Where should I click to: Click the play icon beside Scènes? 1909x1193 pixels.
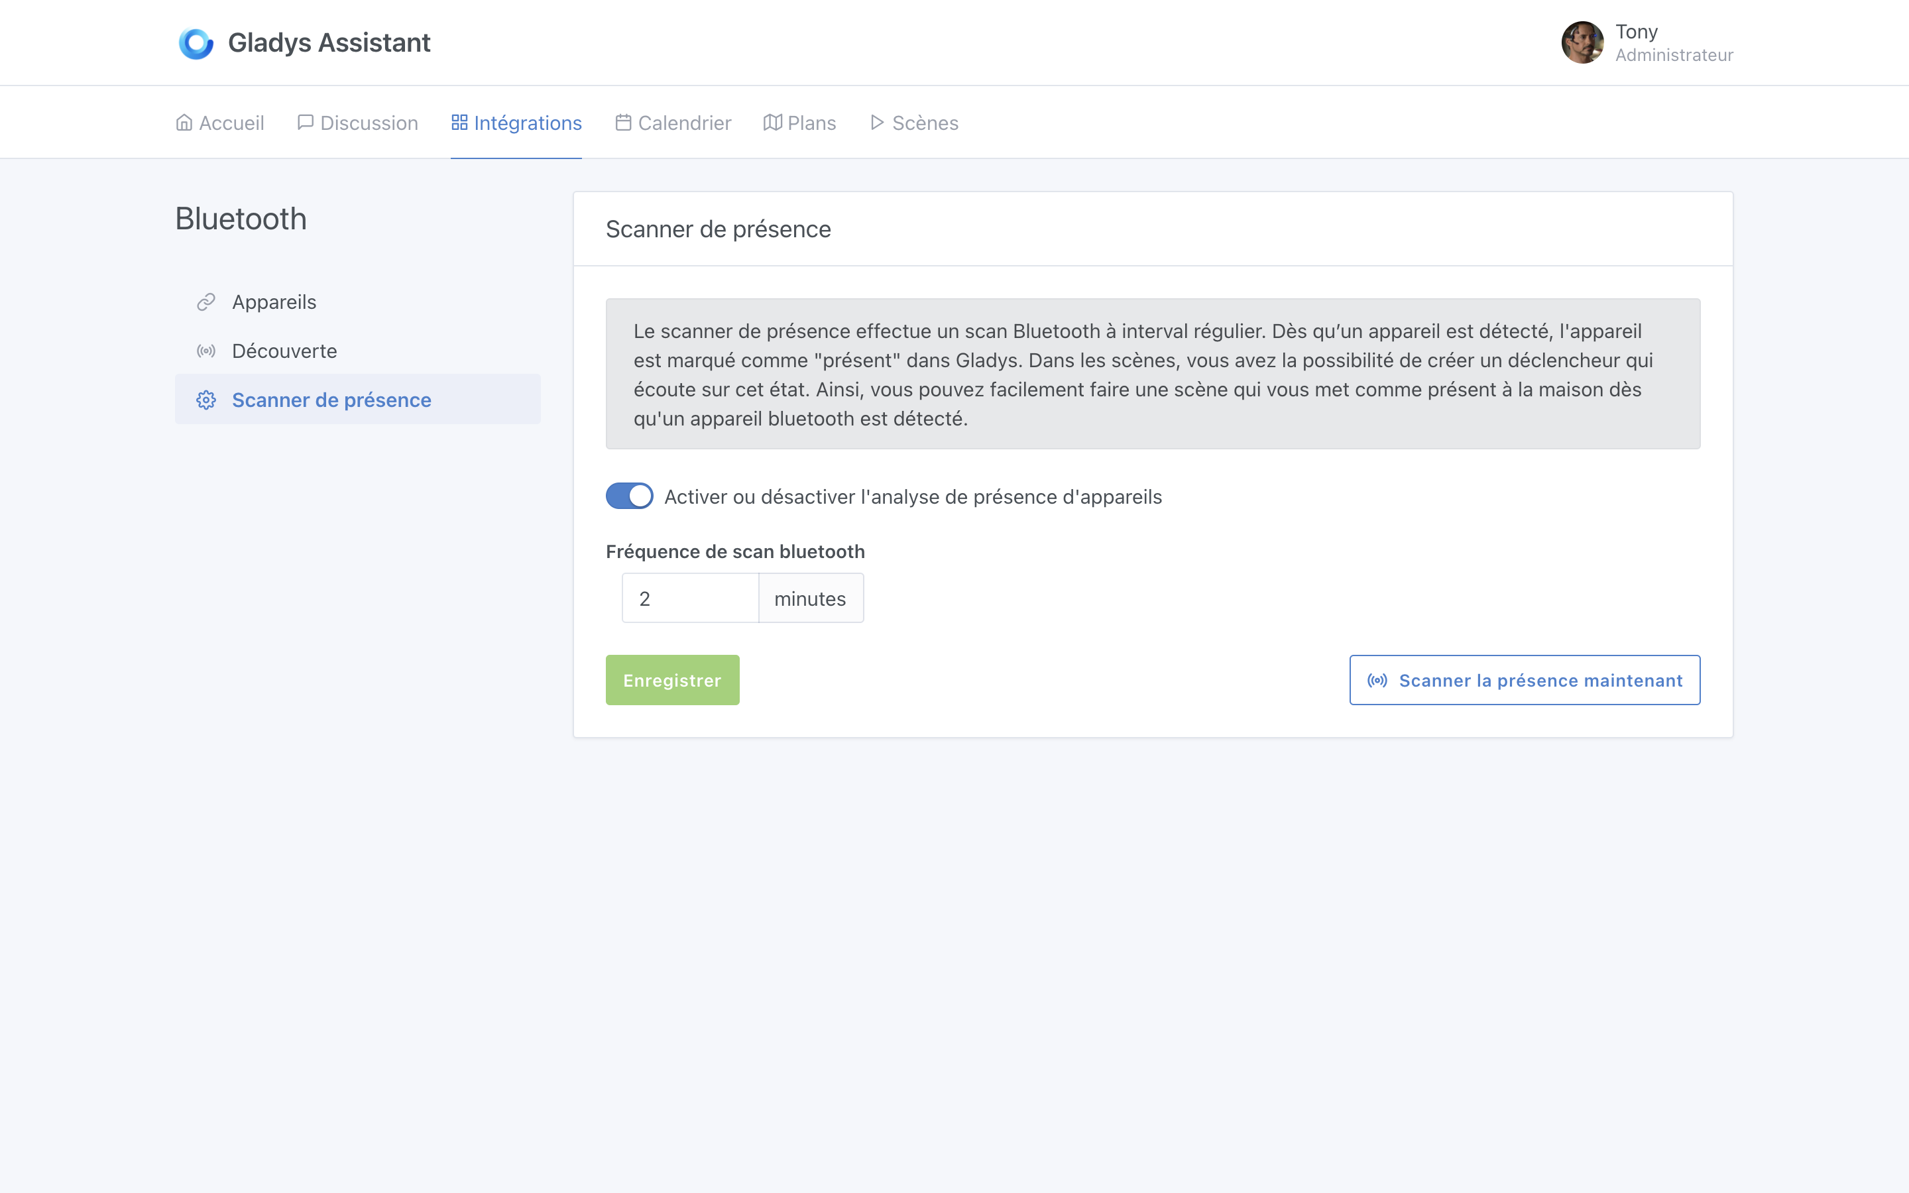pos(876,123)
